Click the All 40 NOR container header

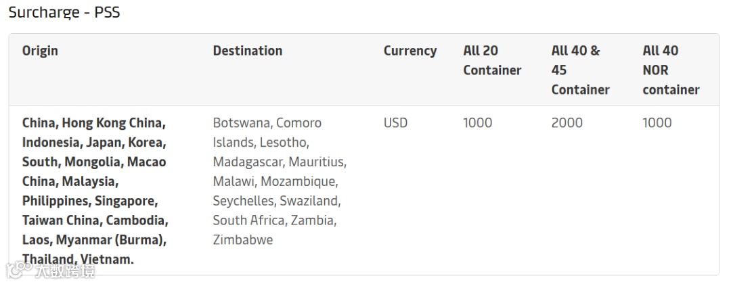(670, 70)
